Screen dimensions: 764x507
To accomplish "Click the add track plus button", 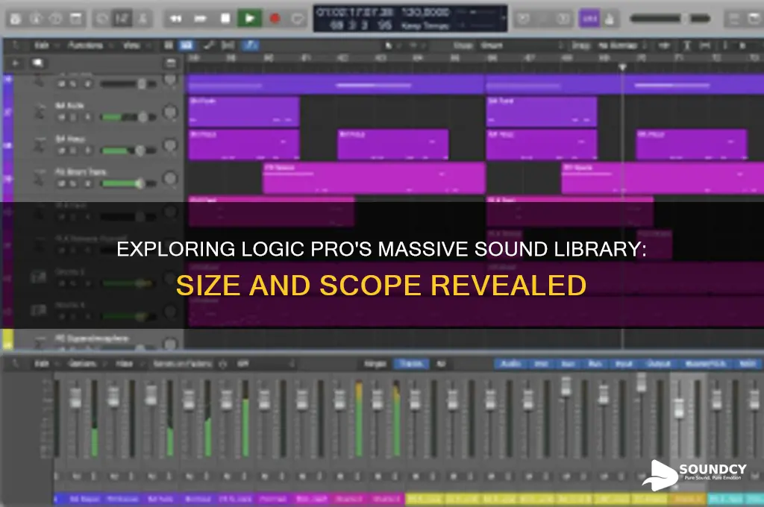I will (x=16, y=63).
